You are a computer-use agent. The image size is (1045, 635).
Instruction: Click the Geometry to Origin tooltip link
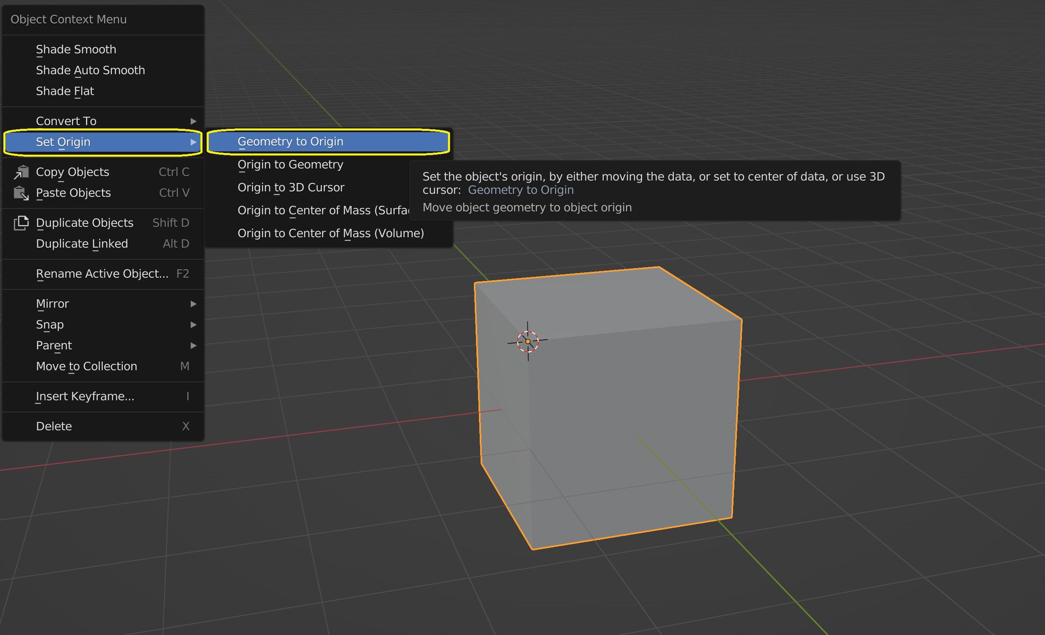[521, 190]
